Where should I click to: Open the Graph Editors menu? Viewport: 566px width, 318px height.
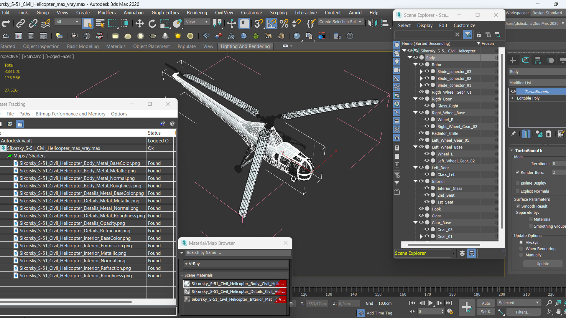pyautogui.click(x=165, y=13)
